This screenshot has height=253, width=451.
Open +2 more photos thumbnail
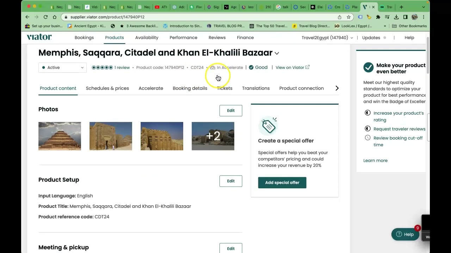coord(213,136)
